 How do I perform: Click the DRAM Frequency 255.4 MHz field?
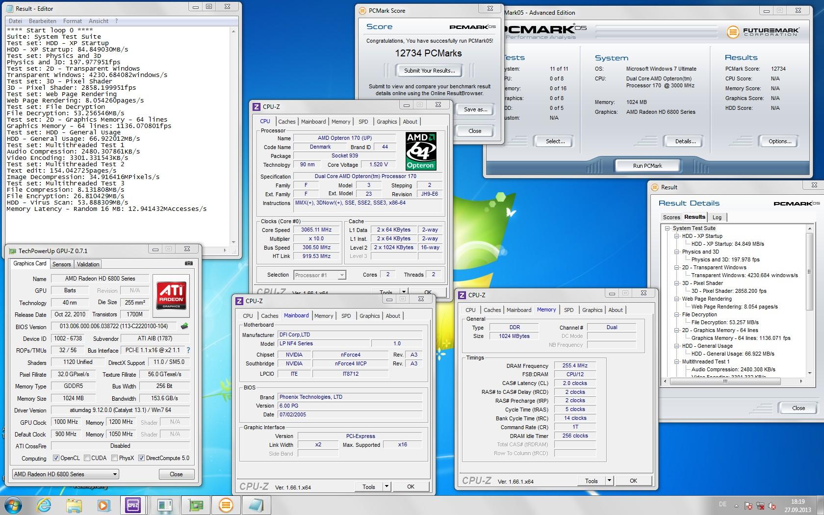click(575, 365)
